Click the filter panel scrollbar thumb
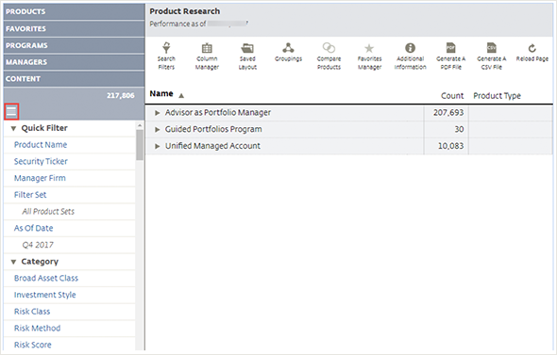The image size is (557, 355). [x=140, y=145]
